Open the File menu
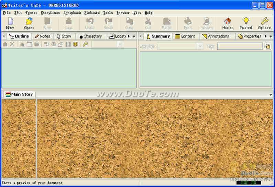 pos(7,13)
